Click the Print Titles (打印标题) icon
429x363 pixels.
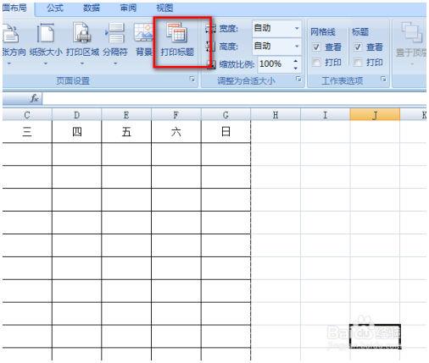(177, 41)
